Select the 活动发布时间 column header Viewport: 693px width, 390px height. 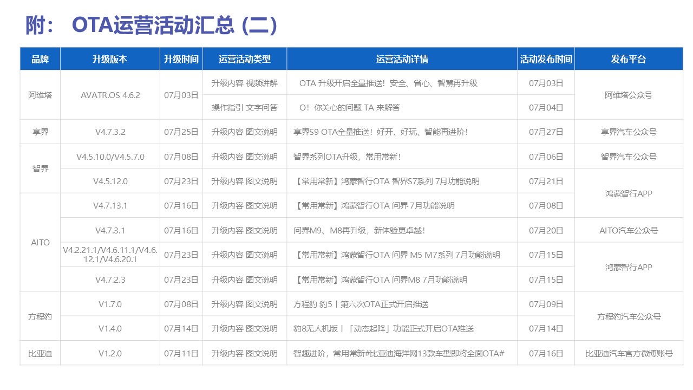pyautogui.click(x=546, y=59)
